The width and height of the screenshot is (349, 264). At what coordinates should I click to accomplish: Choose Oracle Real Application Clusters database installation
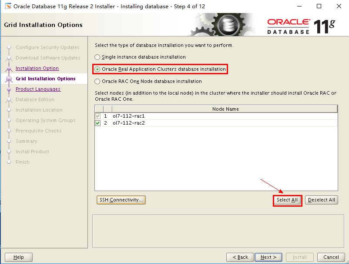click(97, 69)
